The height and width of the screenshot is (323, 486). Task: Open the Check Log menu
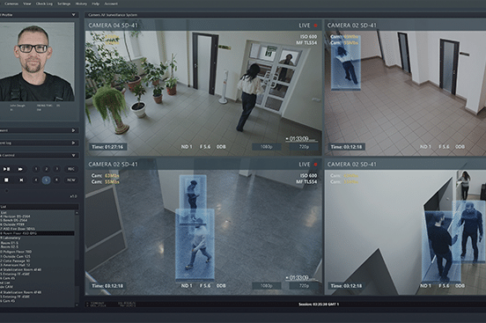(44, 4)
